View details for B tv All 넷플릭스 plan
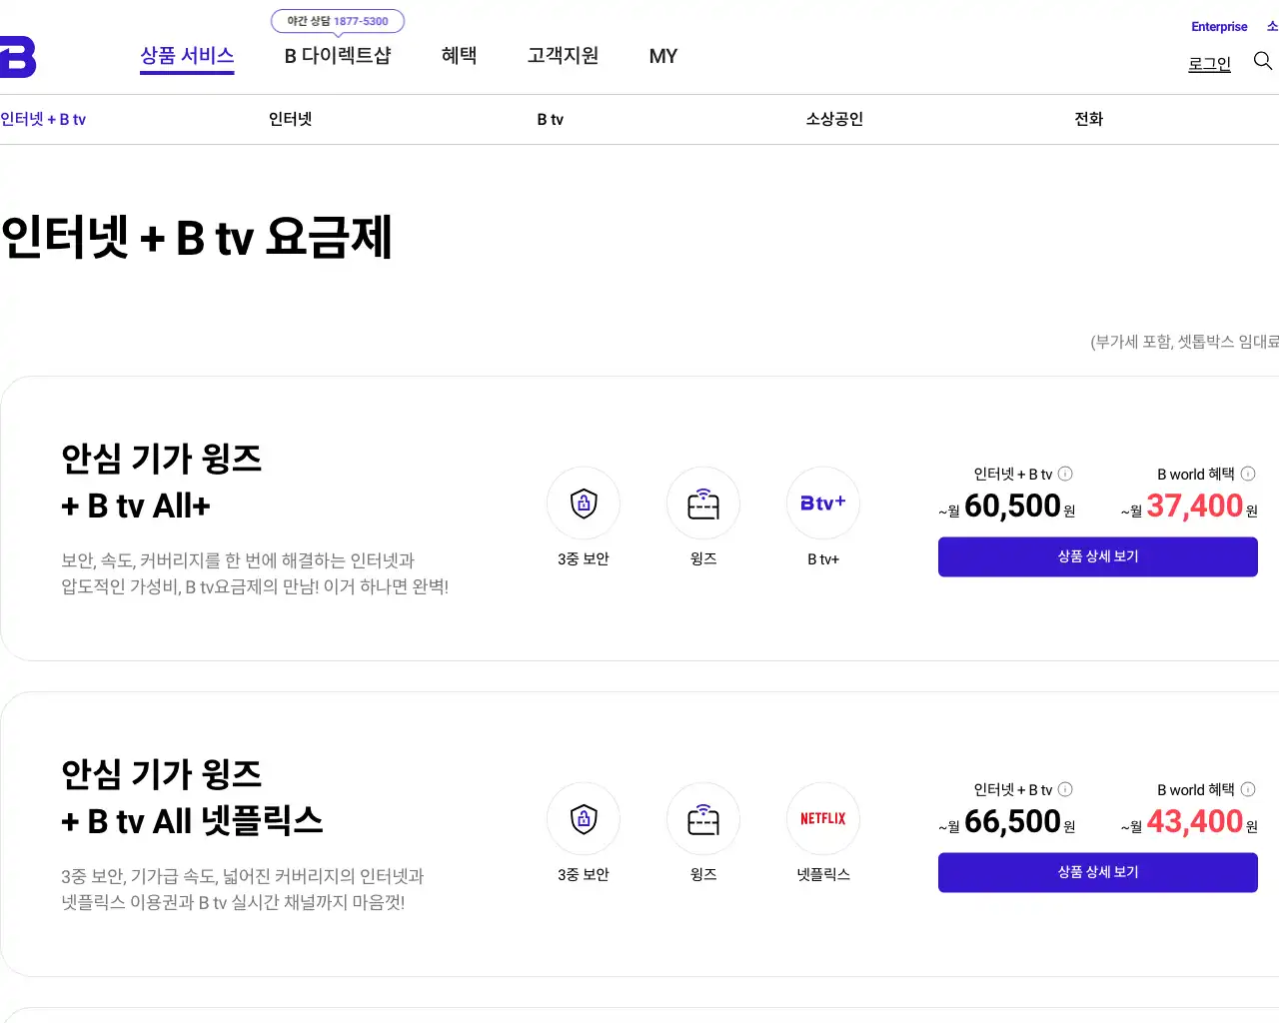Viewport: 1279px width, 1023px height. pos(1097,872)
